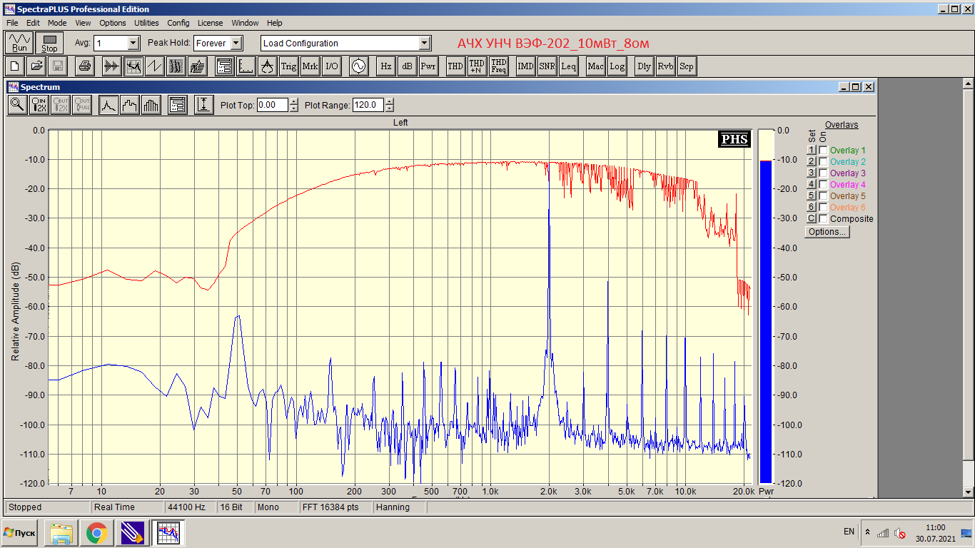The width and height of the screenshot is (975, 548).
Task: Start the analyzer with the Run button
Action: click(x=19, y=43)
